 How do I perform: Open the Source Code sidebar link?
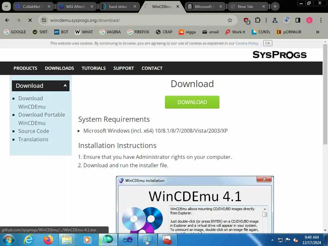(34, 131)
